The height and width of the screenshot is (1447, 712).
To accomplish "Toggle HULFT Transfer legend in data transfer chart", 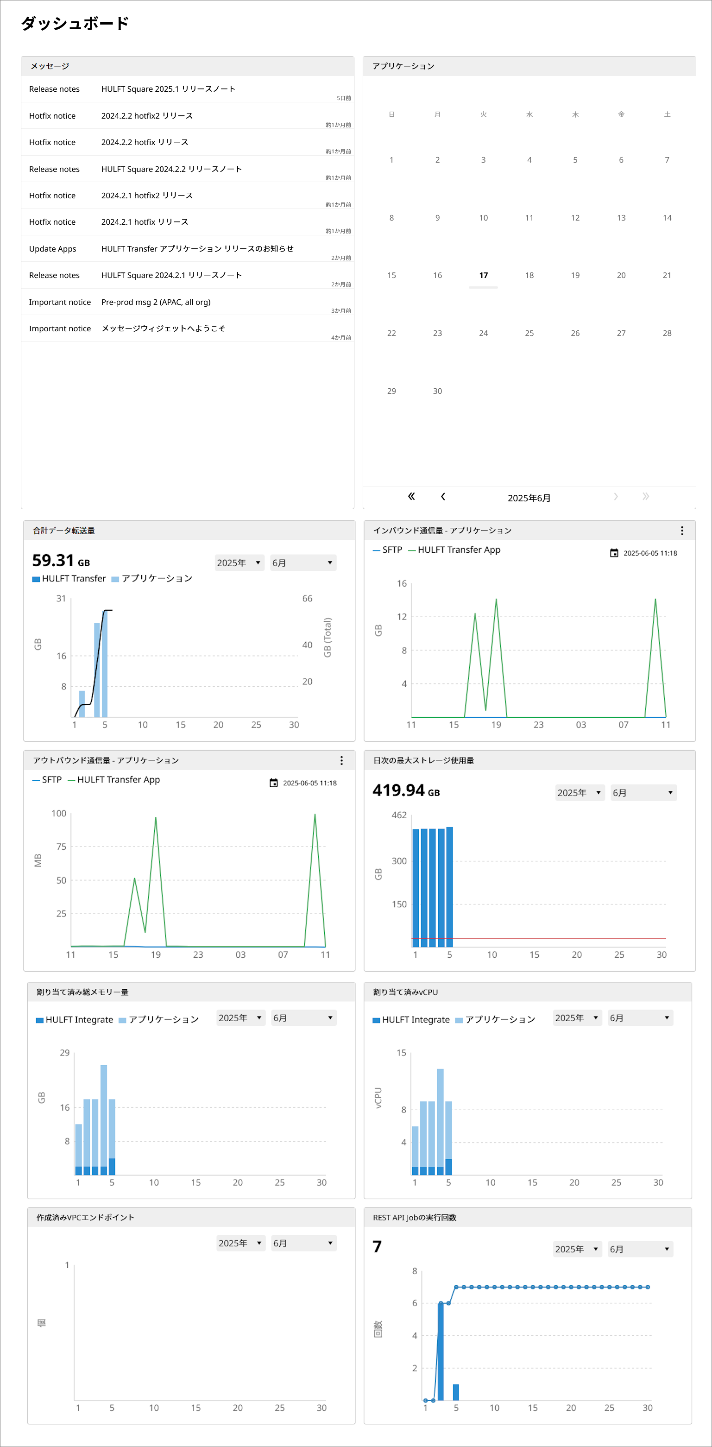I will pyautogui.click(x=69, y=579).
